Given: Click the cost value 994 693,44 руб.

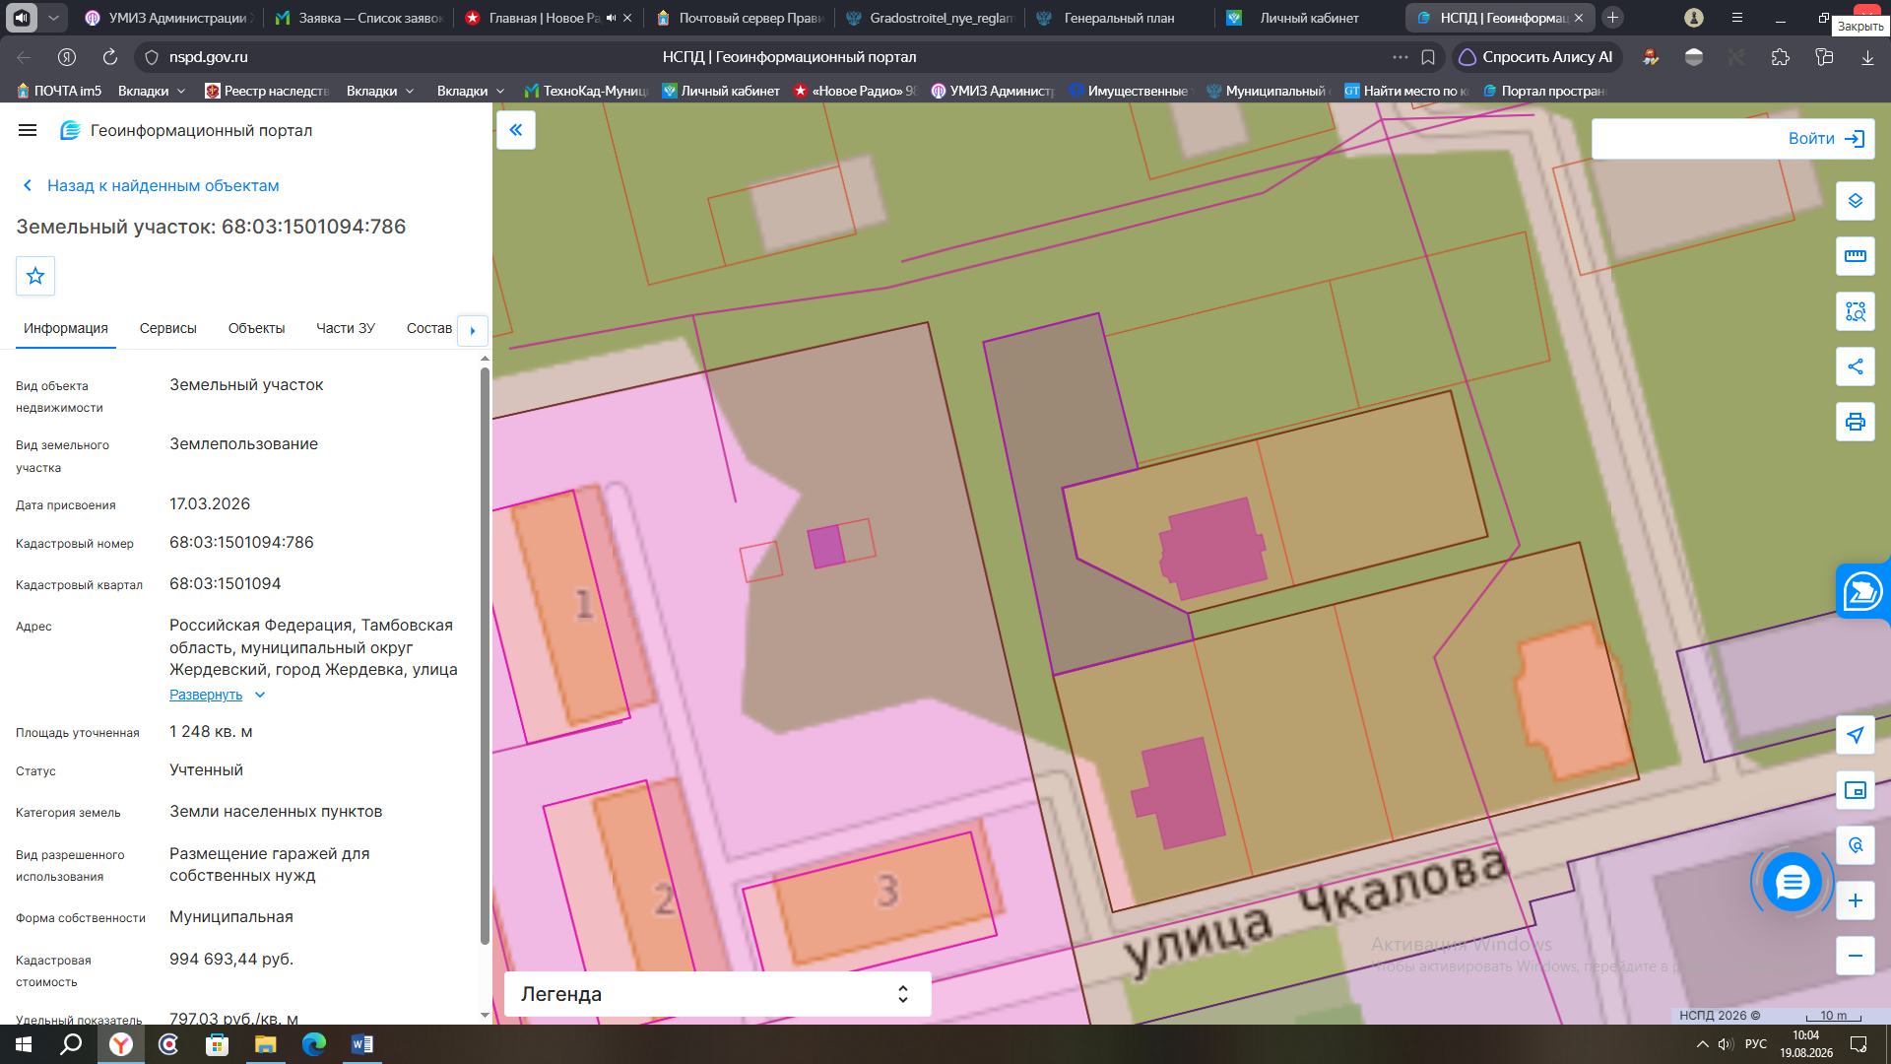Looking at the screenshot, I should (231, 960).
